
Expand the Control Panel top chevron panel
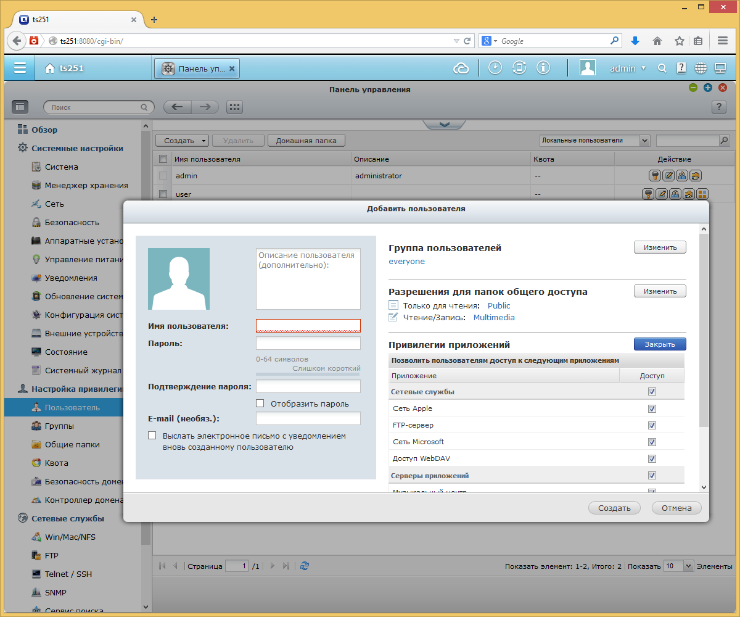tap(444, 124)
